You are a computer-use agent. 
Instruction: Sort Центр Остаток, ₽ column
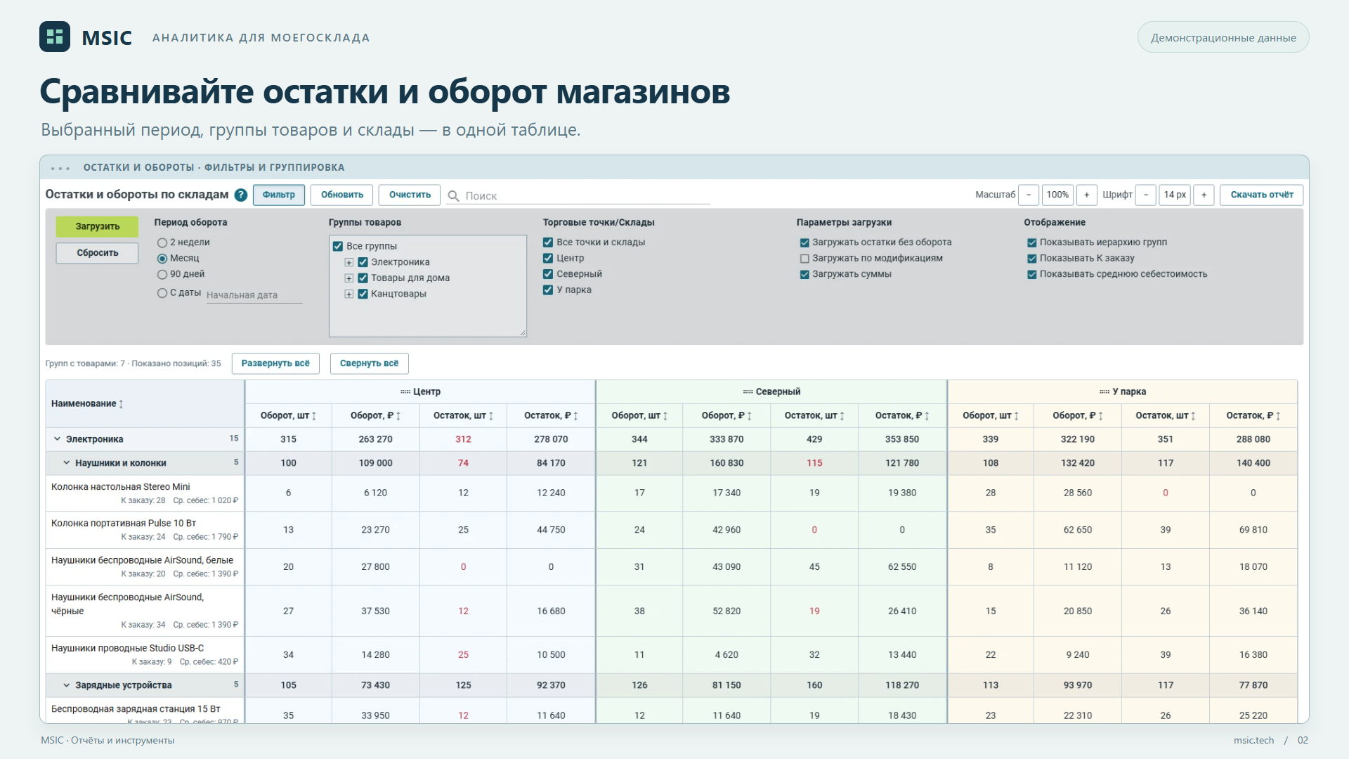tap(575, 416)
